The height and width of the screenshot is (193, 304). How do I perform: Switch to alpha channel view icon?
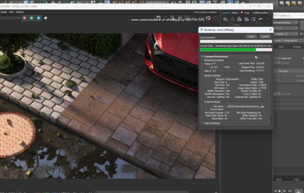click(45, 18)
